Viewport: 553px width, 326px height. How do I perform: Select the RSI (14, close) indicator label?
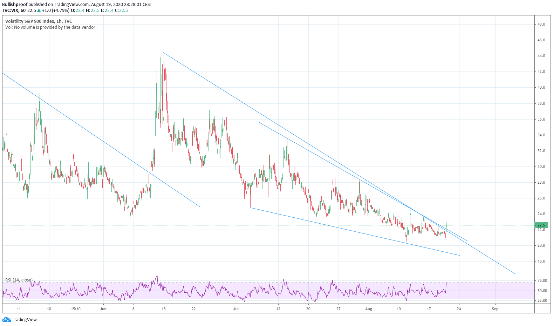click(19, 280)
